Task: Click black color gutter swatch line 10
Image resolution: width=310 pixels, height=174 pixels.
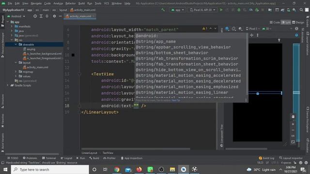Action: point(73,55)
